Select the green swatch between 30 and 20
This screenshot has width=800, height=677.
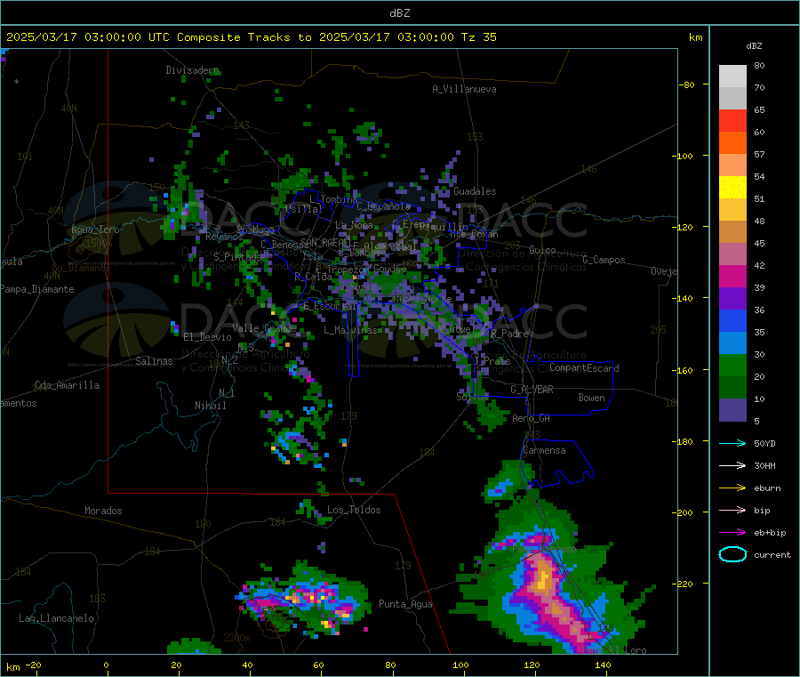click(x=732, y=366)
